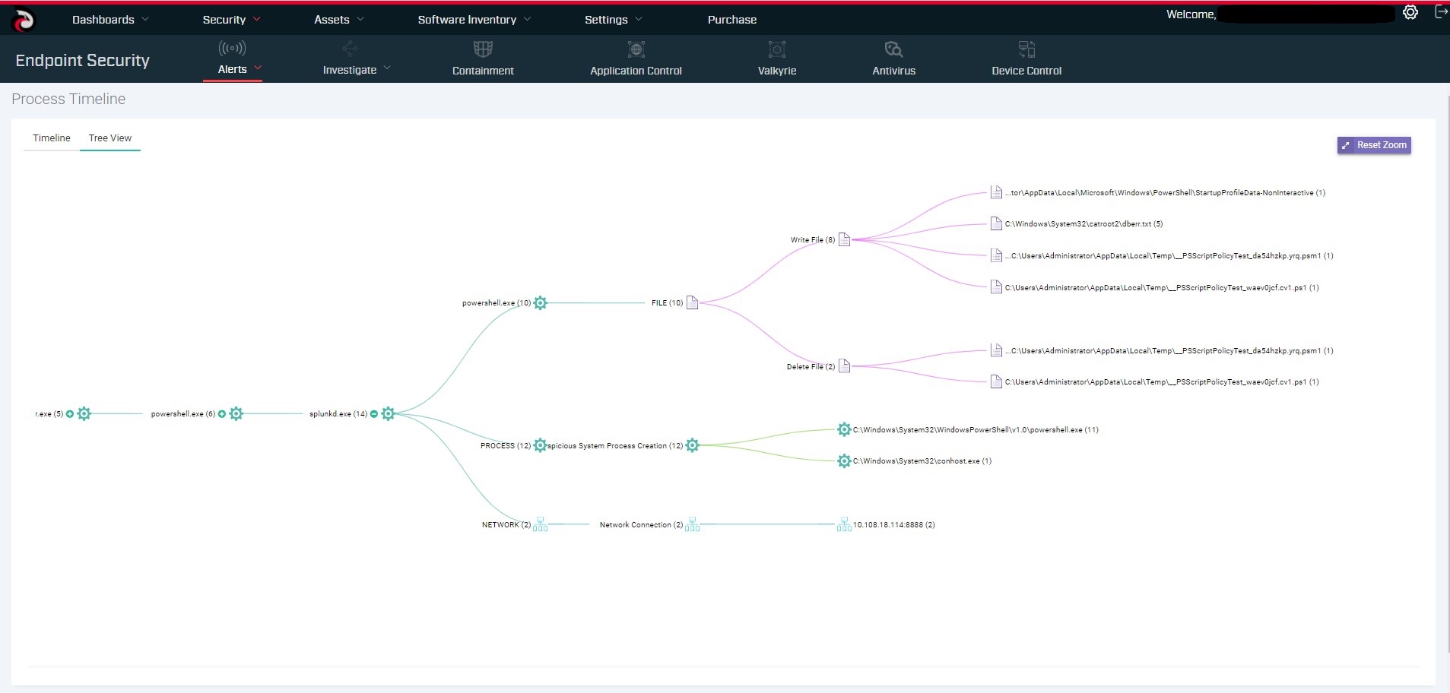1450x693 pixels.
Task: Click the gear node for powershell.exe (10)
Action: (540, 303)
